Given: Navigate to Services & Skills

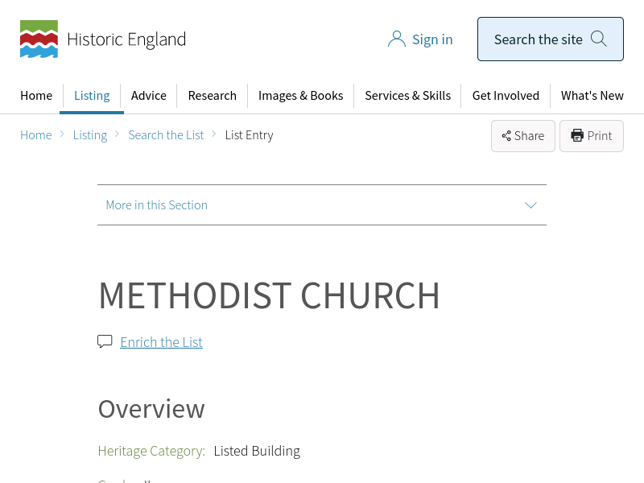Looking at the screenshot, I should click(407, 95).
